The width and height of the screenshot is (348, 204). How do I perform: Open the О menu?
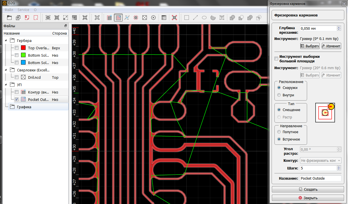point(35,10)
